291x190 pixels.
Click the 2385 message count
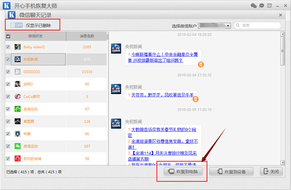pyautogui.click(x=87, y=47)
